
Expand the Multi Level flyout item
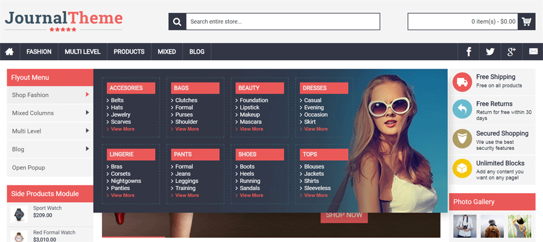click(x=49, y=131)
